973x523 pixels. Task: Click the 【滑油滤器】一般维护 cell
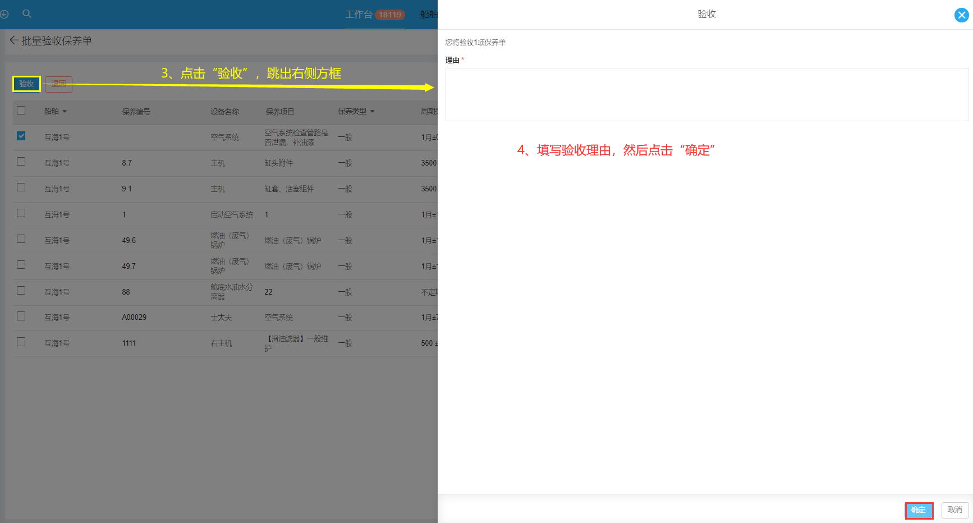[296, 343]
